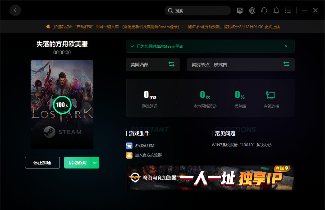Viewport: 325px width, 210px height.
Task: Switch node from 智能节点 - 模式四
Action: coord(241,65)
